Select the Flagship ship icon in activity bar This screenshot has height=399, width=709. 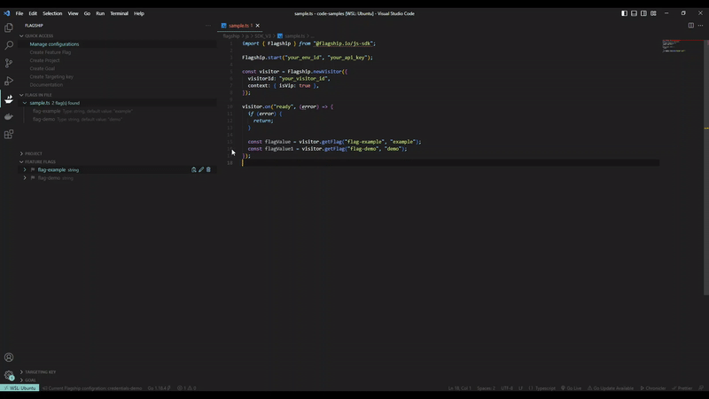point(9,98)
